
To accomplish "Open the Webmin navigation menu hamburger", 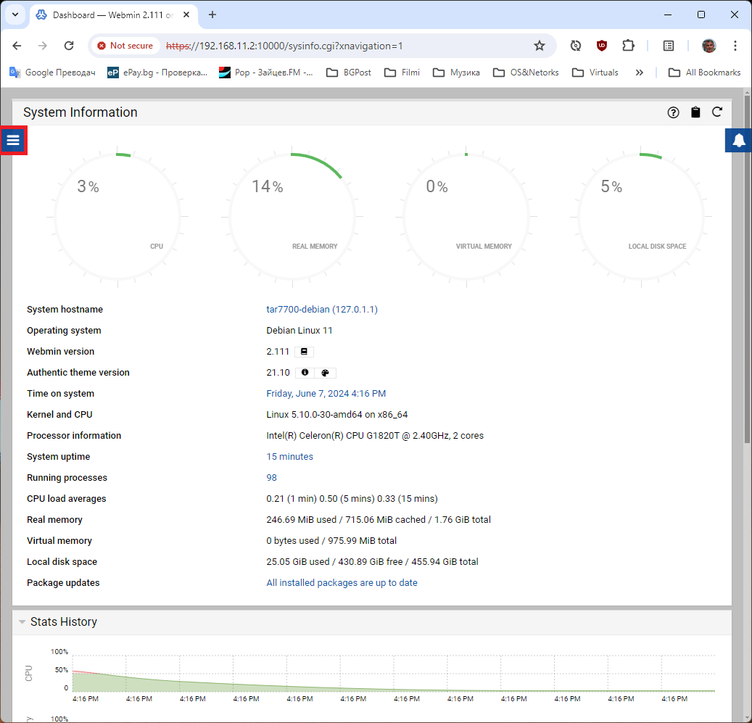I will pyautogui.click(x=13, y=141).
